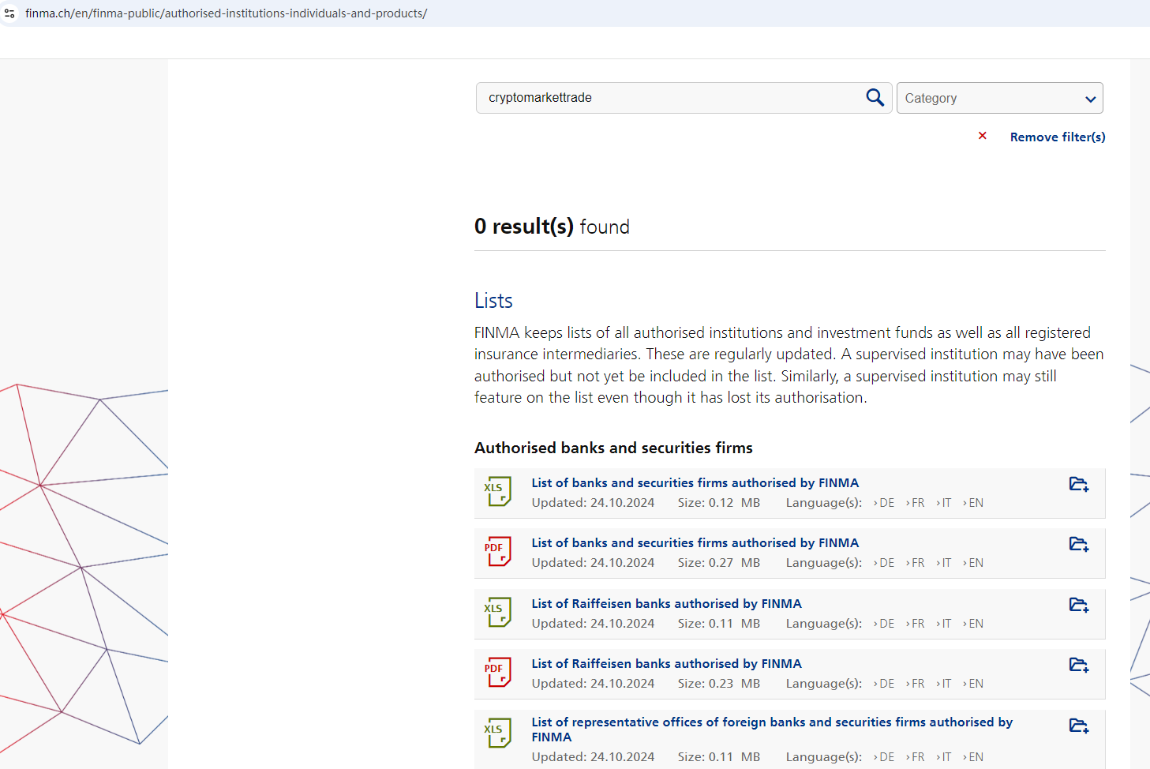The height and width of the screenshot is (769, 1150).
Task: Click the search magnifier icon
Action: coord(875,97)
